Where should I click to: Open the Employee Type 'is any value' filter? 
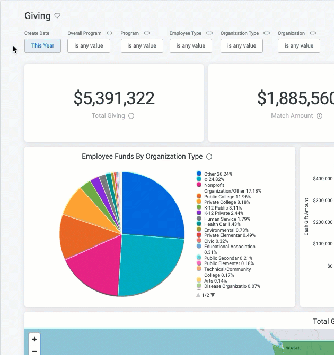[x=191, y=45]
